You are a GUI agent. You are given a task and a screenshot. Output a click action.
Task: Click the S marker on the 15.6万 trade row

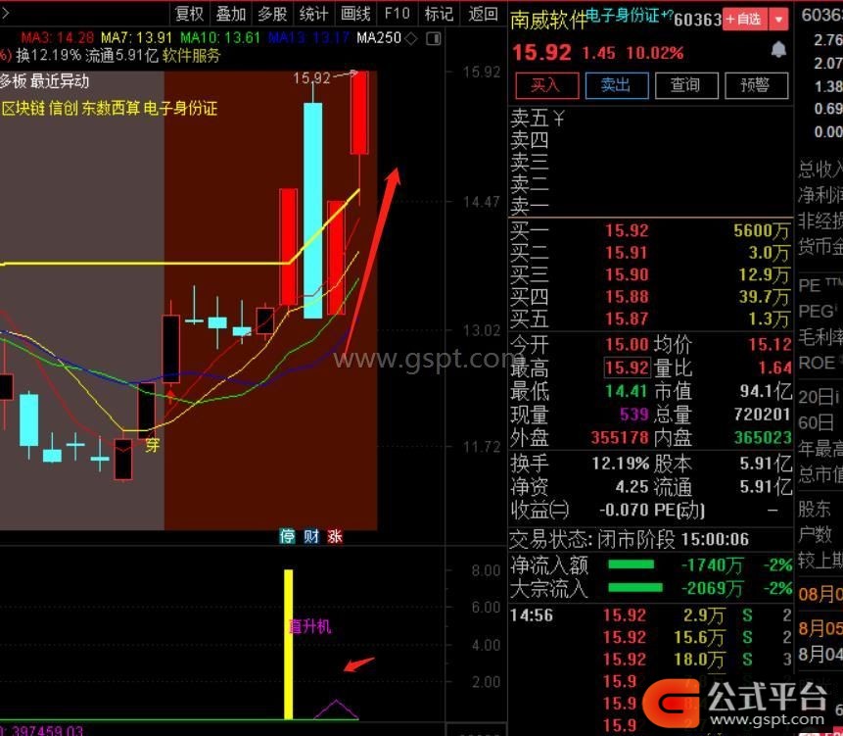(747, 637)
